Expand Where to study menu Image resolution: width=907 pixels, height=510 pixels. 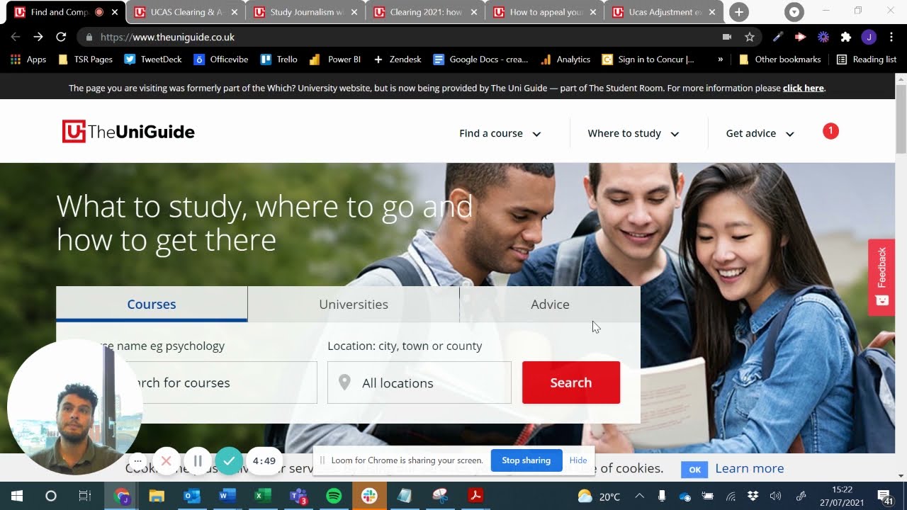[633, 133]
